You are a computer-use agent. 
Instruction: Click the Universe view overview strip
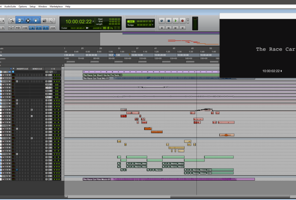pyautogui.click(x=160, y=39)
